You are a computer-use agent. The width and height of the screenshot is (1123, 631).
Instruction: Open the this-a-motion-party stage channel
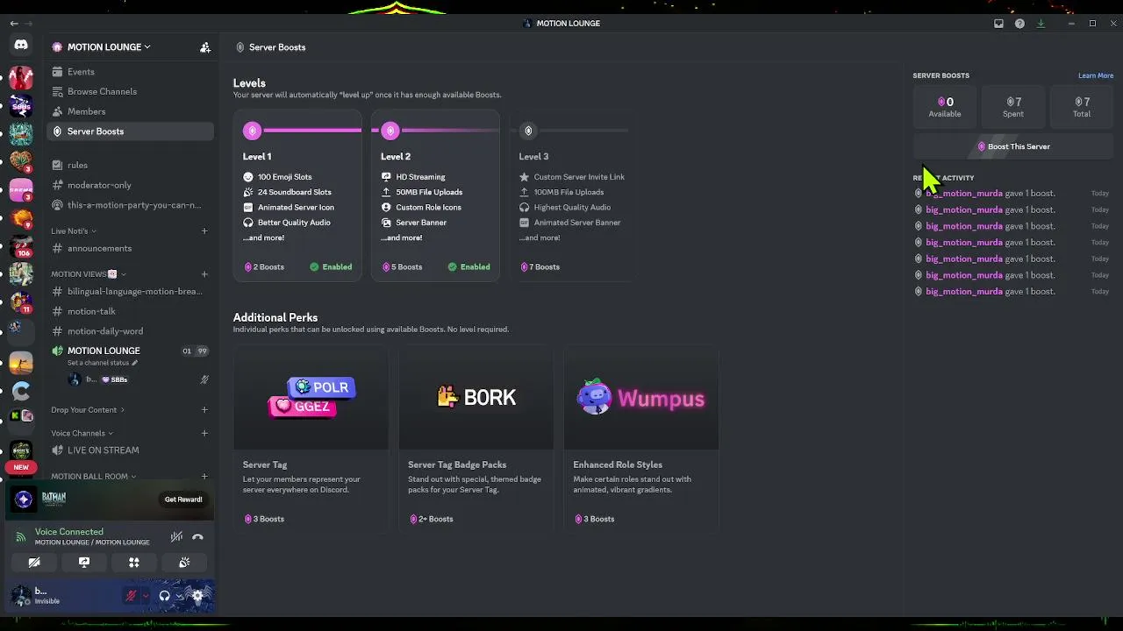tap(130, 205)
